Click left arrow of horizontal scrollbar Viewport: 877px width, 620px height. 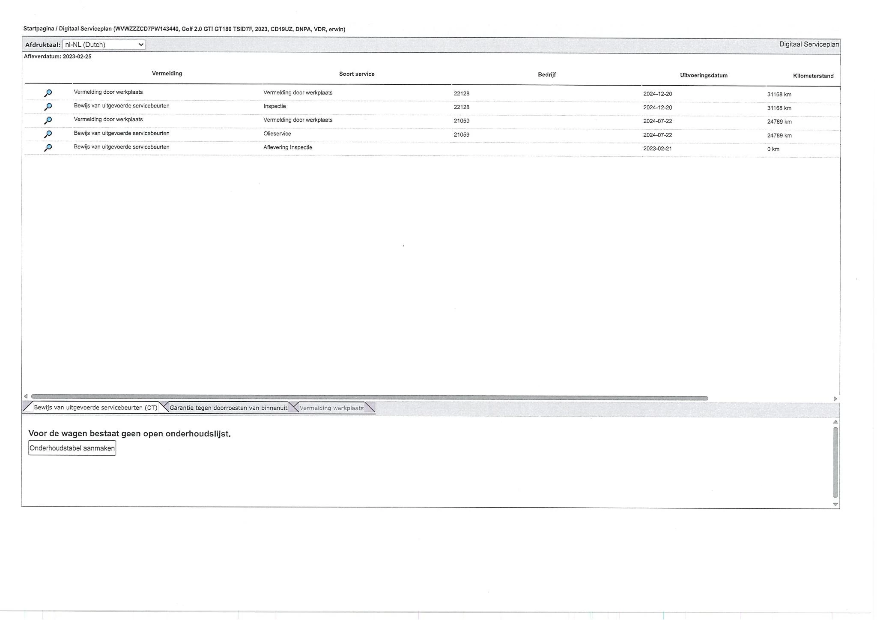[26, 396]
